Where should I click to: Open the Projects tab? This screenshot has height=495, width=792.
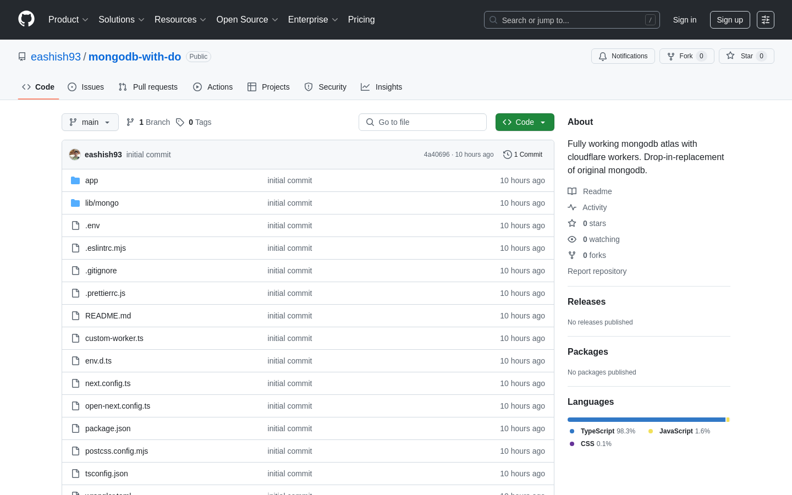click(268, 87)
